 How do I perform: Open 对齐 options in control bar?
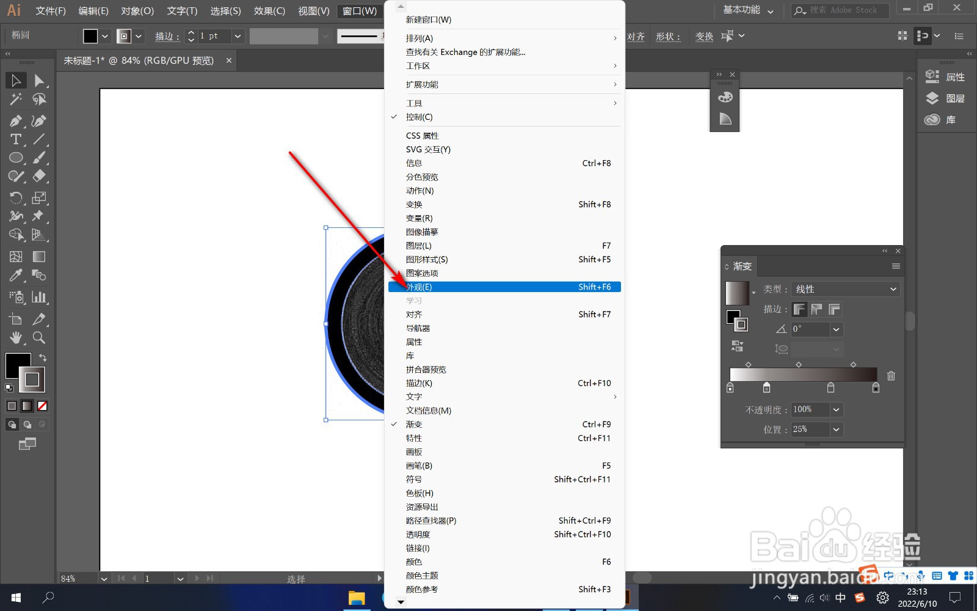(x=636, y=37)
